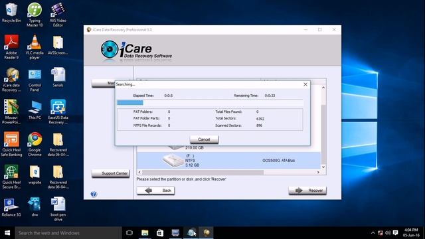
Task: Open the dne desktop icon
Action: point(35,207)
